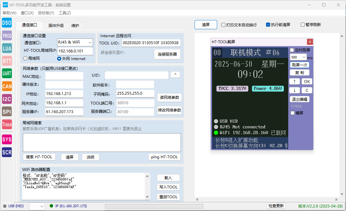This screenshot has height=211, width=346.
Task: Open the RTT viewer sidebar icon
Action: 7,61
